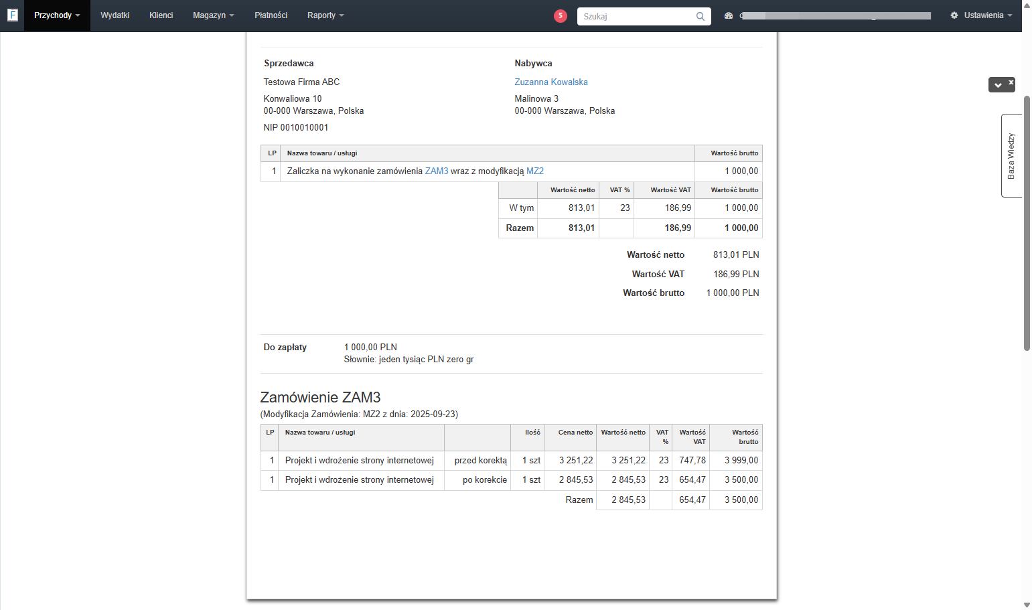The width and height of the screenshot is (1032, 610).
Task: Open the ZAM3 order link
Action: click(x=437, y=171)
